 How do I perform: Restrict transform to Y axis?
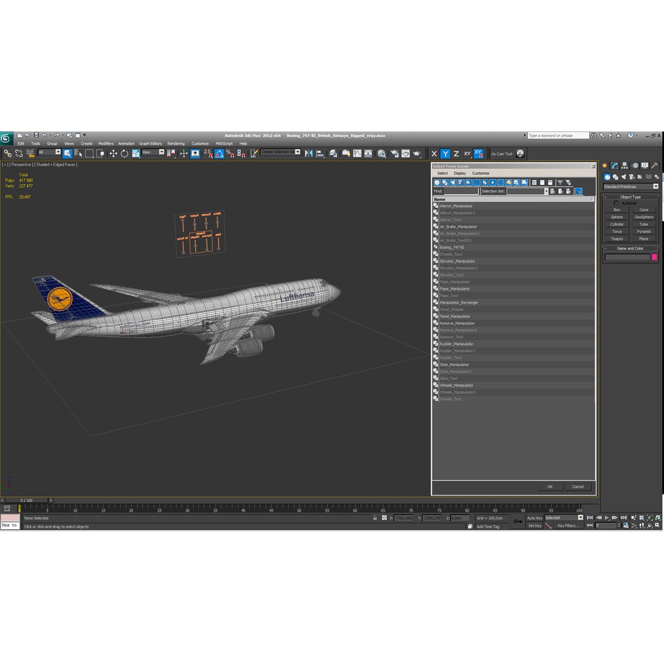pyautogui.click(x=445, y=154)
